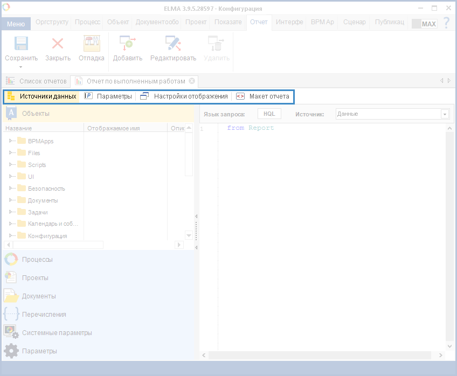This screenshot has height=376, width=457.
Task: Expand the BPMApps tree folder
Action: [11, 141]
